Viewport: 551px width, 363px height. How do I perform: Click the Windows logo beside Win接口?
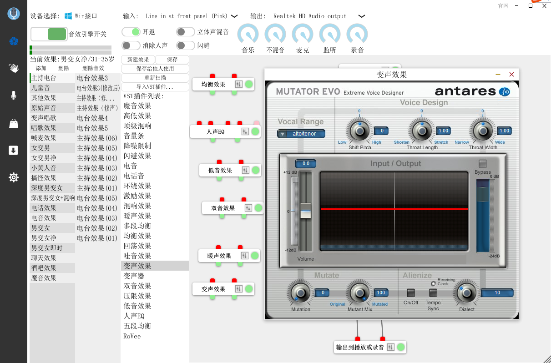(x=68, y=16)
